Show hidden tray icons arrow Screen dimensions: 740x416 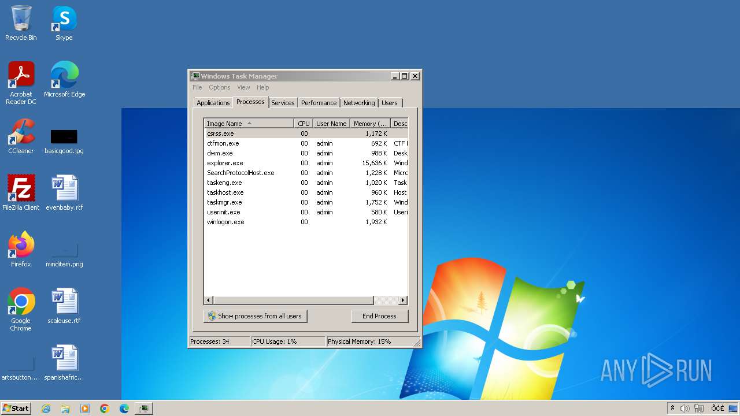click(672, 408)
